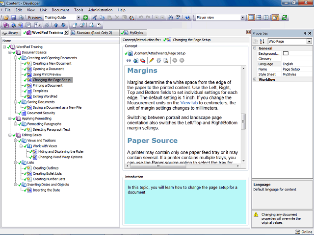The width and height of the screenshot is (314, 235).
Task: Click the create web page globe icon
Action: (136, 60)
